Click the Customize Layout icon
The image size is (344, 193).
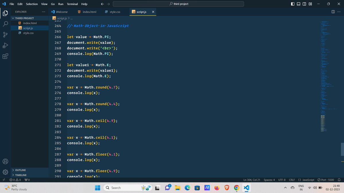tap(310, 4)
